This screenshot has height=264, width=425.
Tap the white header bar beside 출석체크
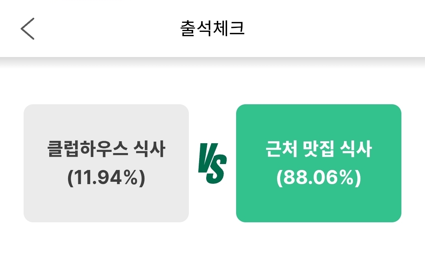coord(334,29)
